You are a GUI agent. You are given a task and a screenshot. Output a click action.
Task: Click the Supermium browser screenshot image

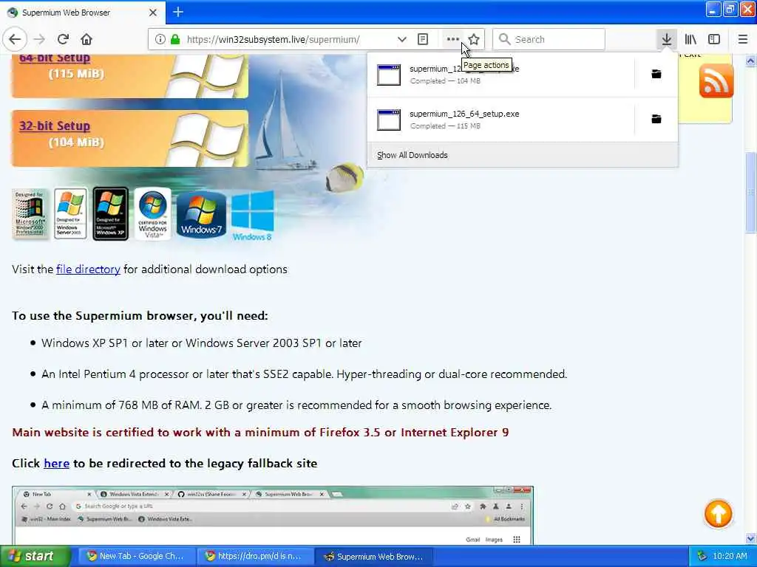[273, 515]
